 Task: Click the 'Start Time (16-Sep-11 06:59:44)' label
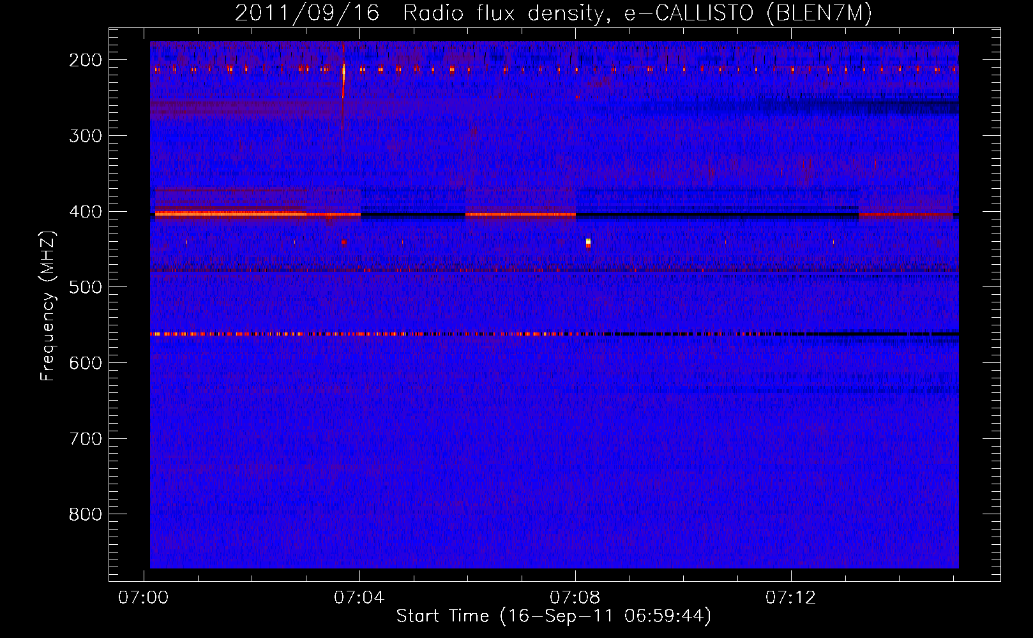(554, 616)
